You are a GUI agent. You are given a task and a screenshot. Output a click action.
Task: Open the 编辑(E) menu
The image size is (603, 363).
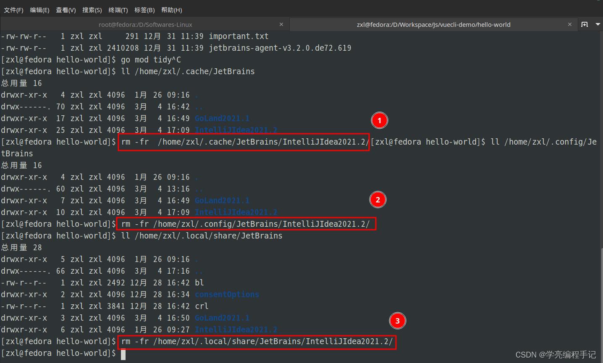click(x=39, y=10)
